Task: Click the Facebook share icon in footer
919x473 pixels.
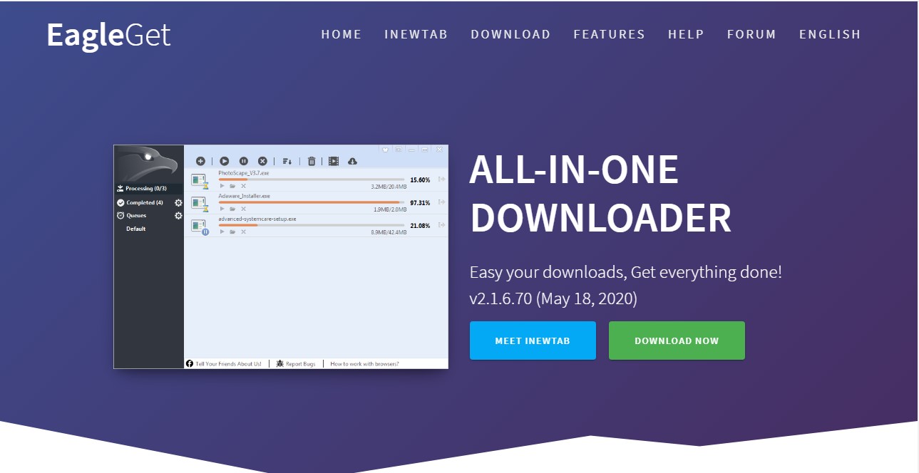Action: (190, 363)
